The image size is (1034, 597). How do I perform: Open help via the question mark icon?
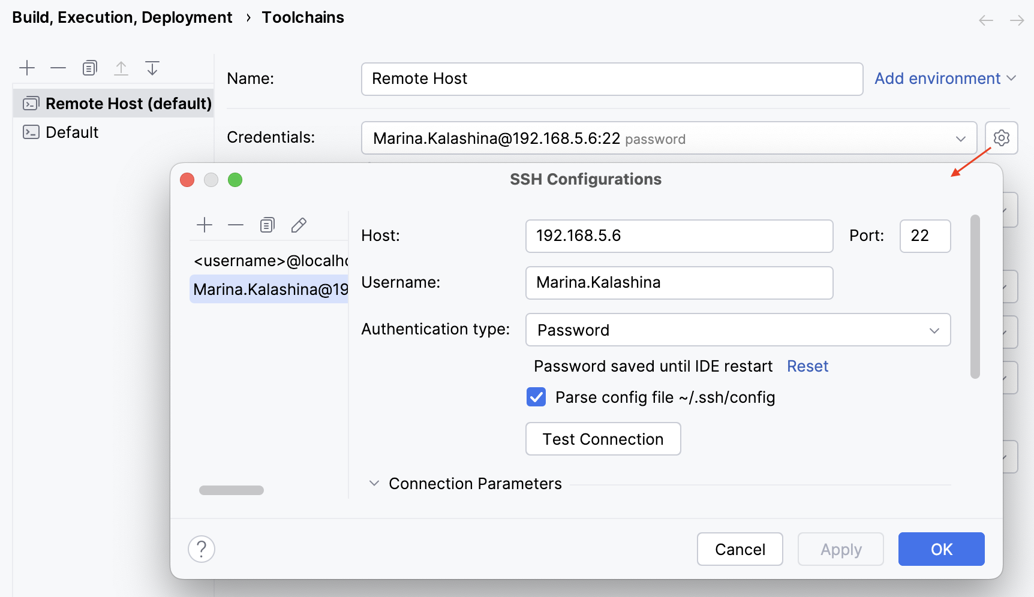pyautogui.click(x=201, y=548)
